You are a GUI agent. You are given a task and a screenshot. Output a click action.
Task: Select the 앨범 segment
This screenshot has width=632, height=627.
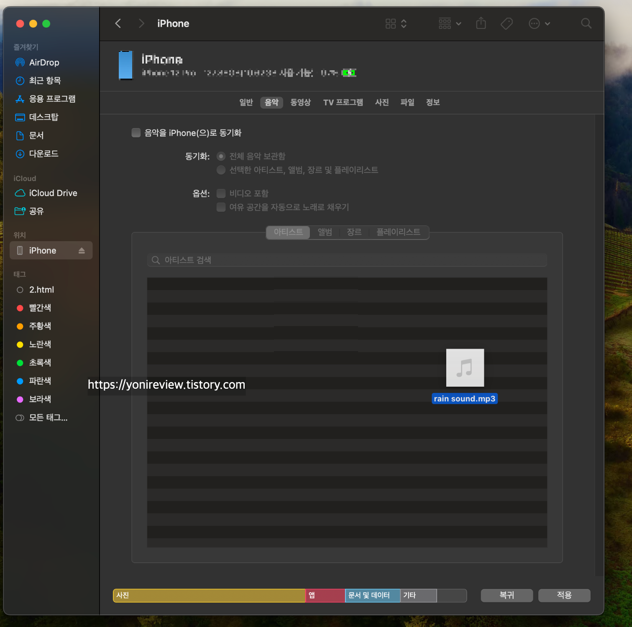325,232
